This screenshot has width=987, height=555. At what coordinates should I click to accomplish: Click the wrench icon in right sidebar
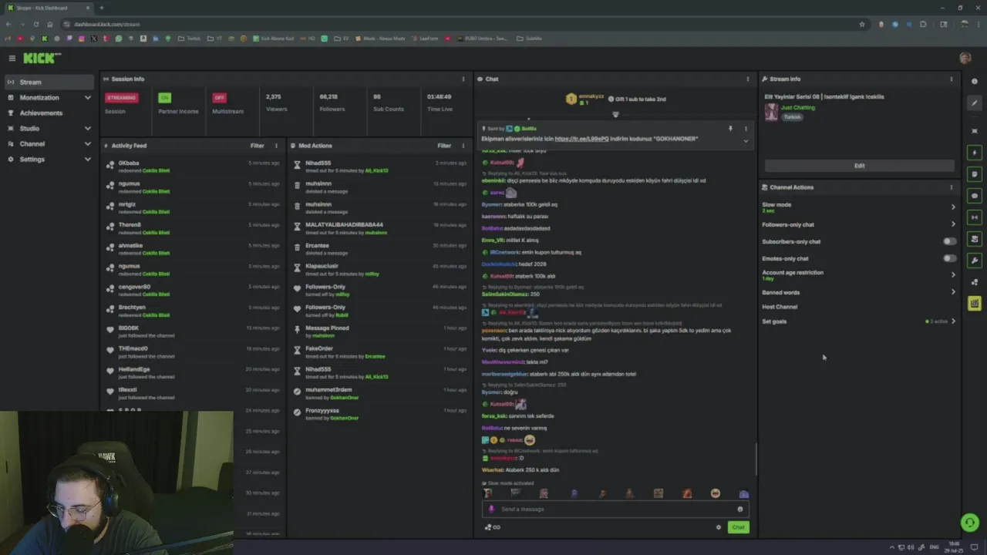click(975, 261)
